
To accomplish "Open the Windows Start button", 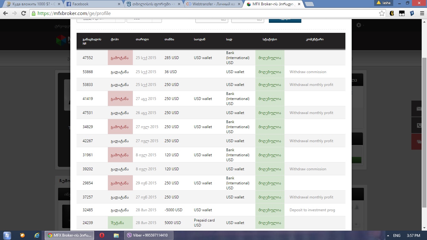I will click(7, 235).
